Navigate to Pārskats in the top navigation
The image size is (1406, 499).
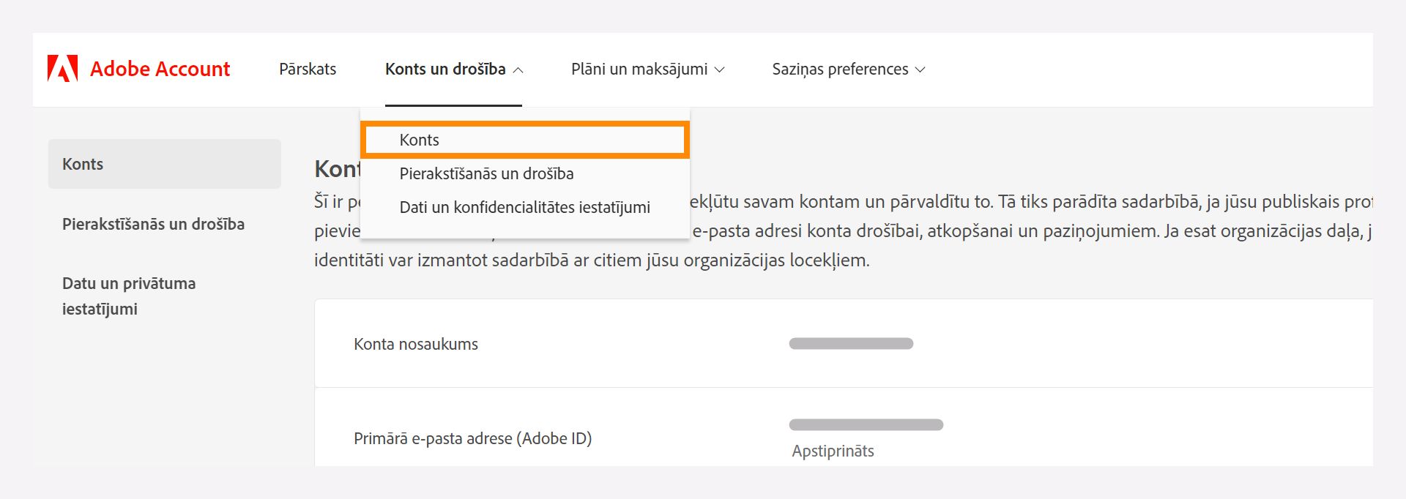pyautogui.click(x=308, y=69)
